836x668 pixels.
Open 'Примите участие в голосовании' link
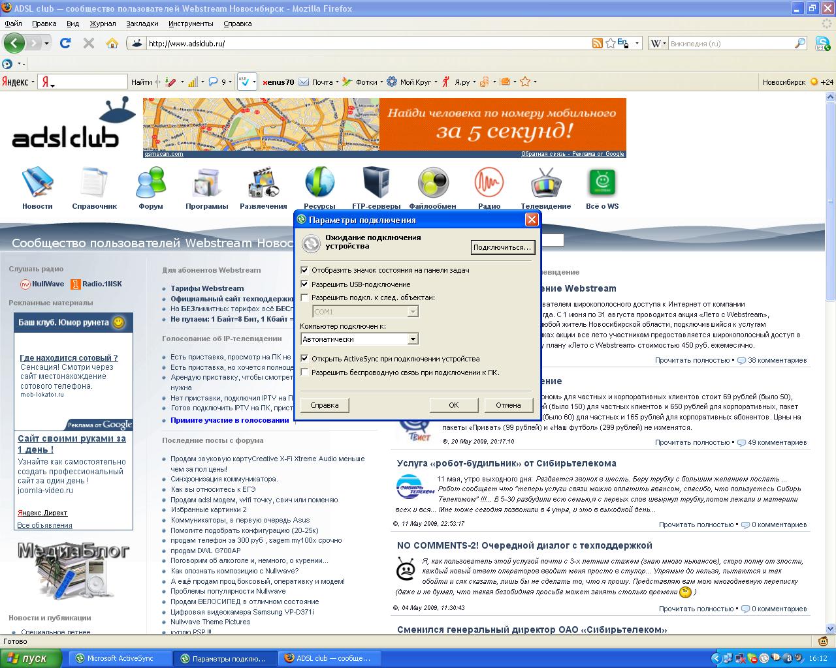click(x=230, y=420)
